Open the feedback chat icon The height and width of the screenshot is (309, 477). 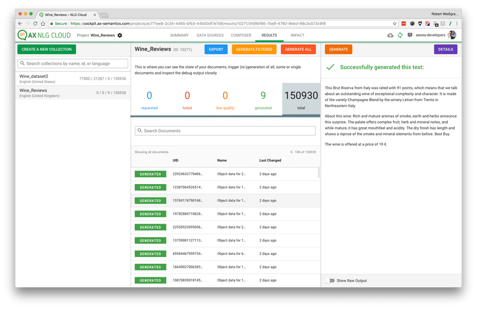coord(410,35)
